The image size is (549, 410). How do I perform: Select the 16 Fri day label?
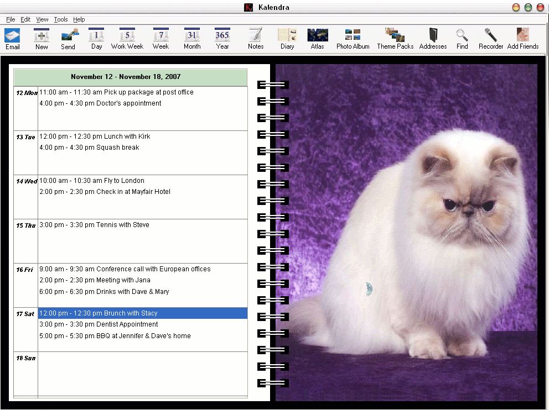coord(24,270)
